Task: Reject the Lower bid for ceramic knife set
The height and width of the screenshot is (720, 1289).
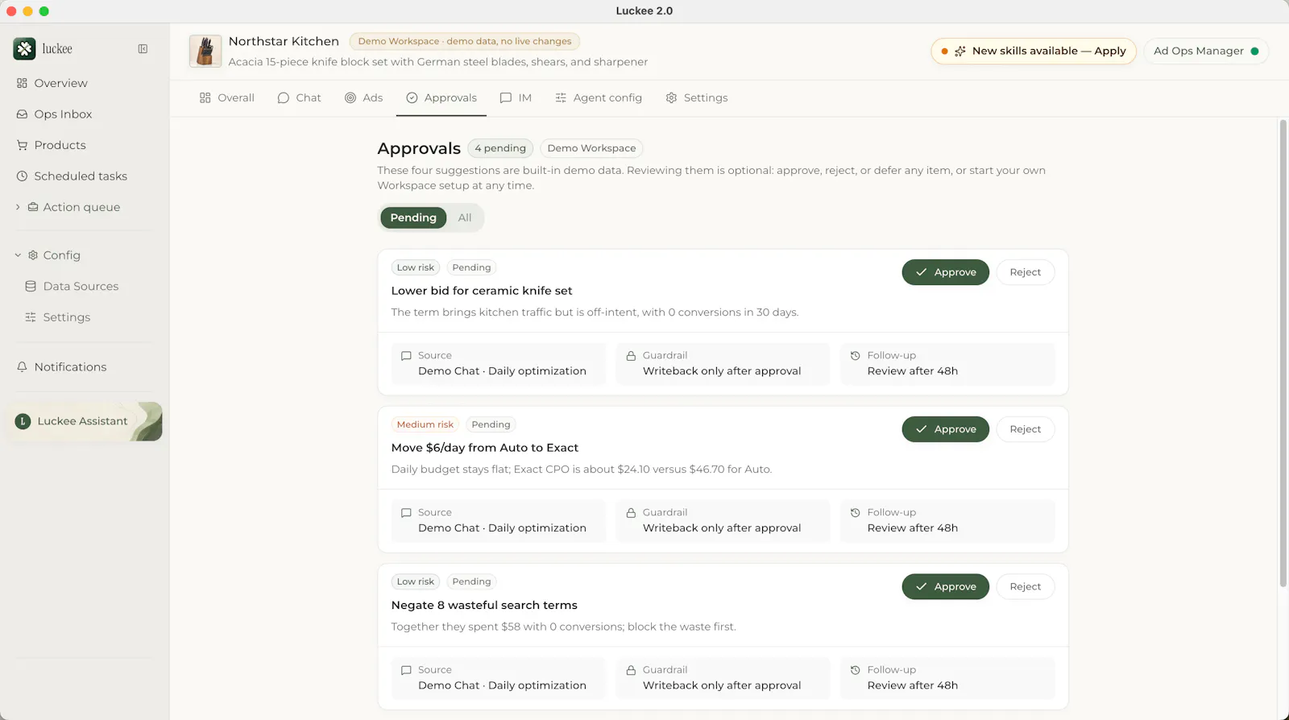Action: pyautogui.click(x=1026, y=272)
